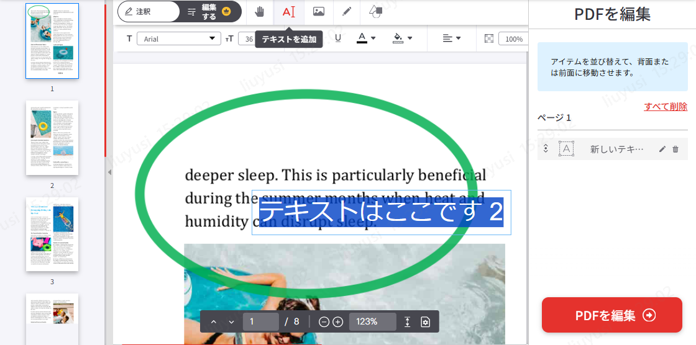Open page 1 thumbnail
This screenshot has width=696, height=345.
point(52,41)
